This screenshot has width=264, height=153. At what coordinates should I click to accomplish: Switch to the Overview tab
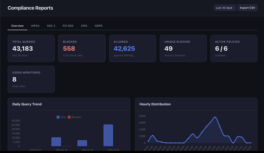point(18,26)
